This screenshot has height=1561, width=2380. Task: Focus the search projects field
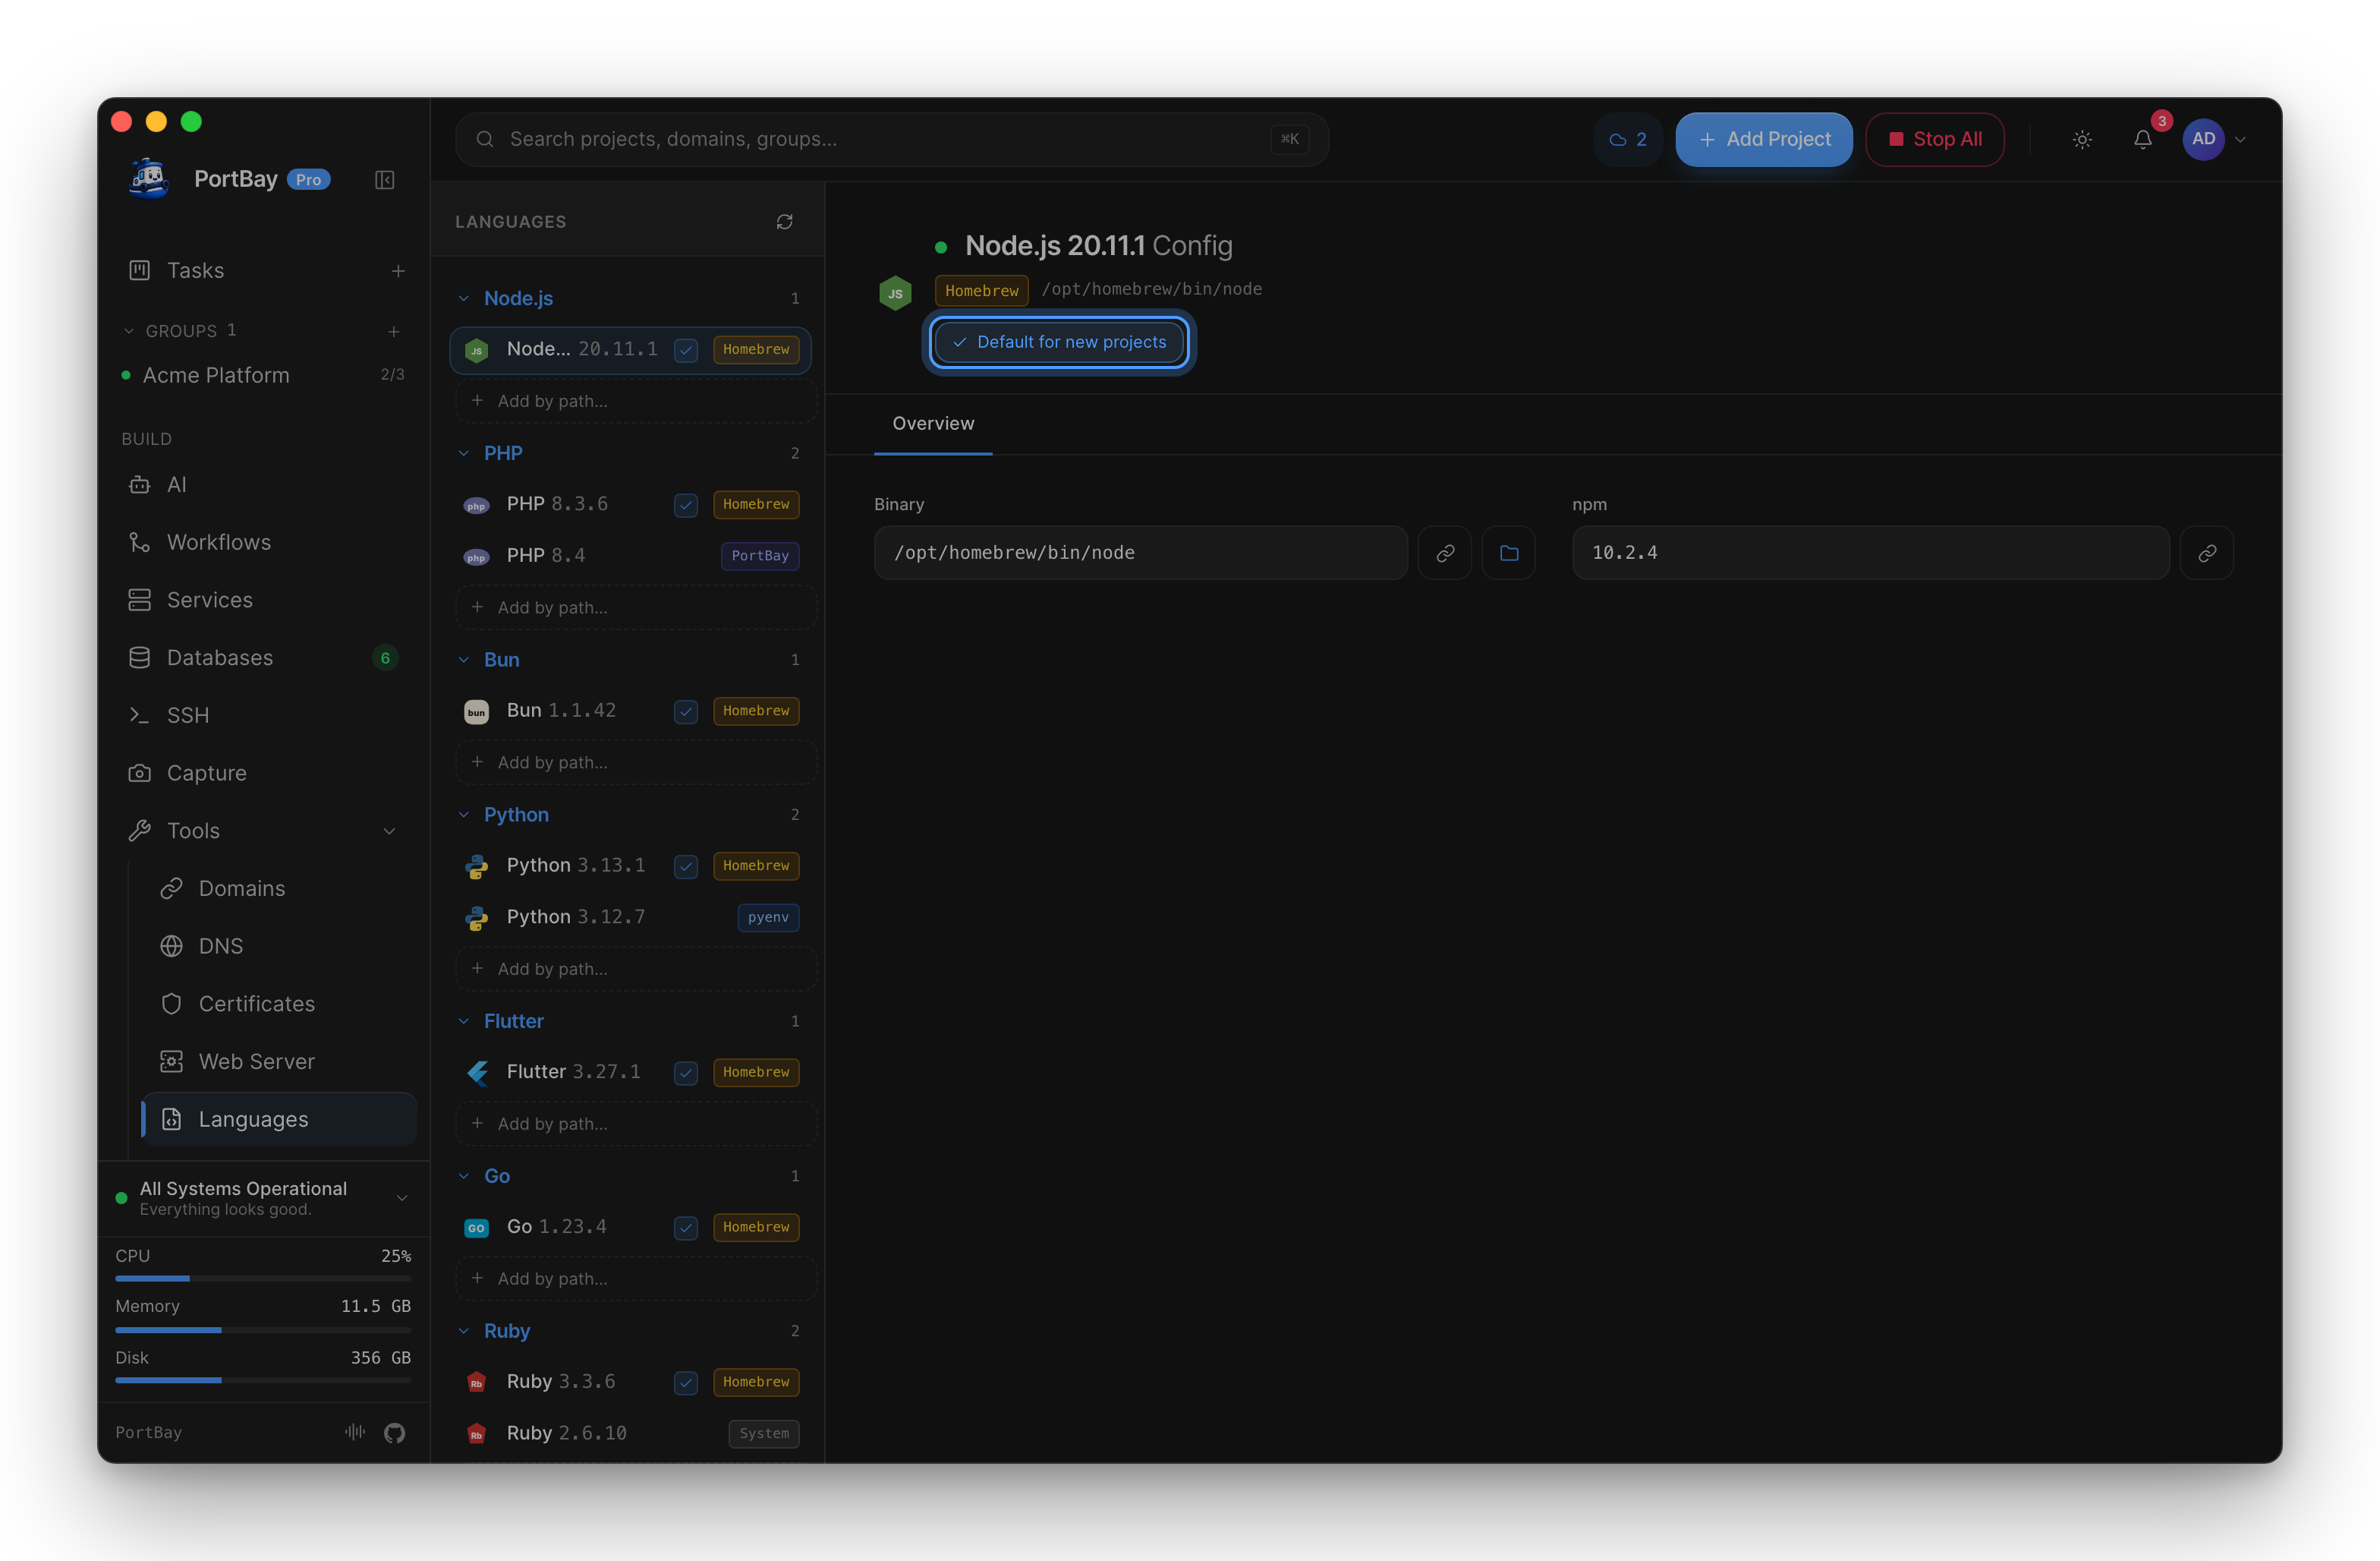click(892, 140)
